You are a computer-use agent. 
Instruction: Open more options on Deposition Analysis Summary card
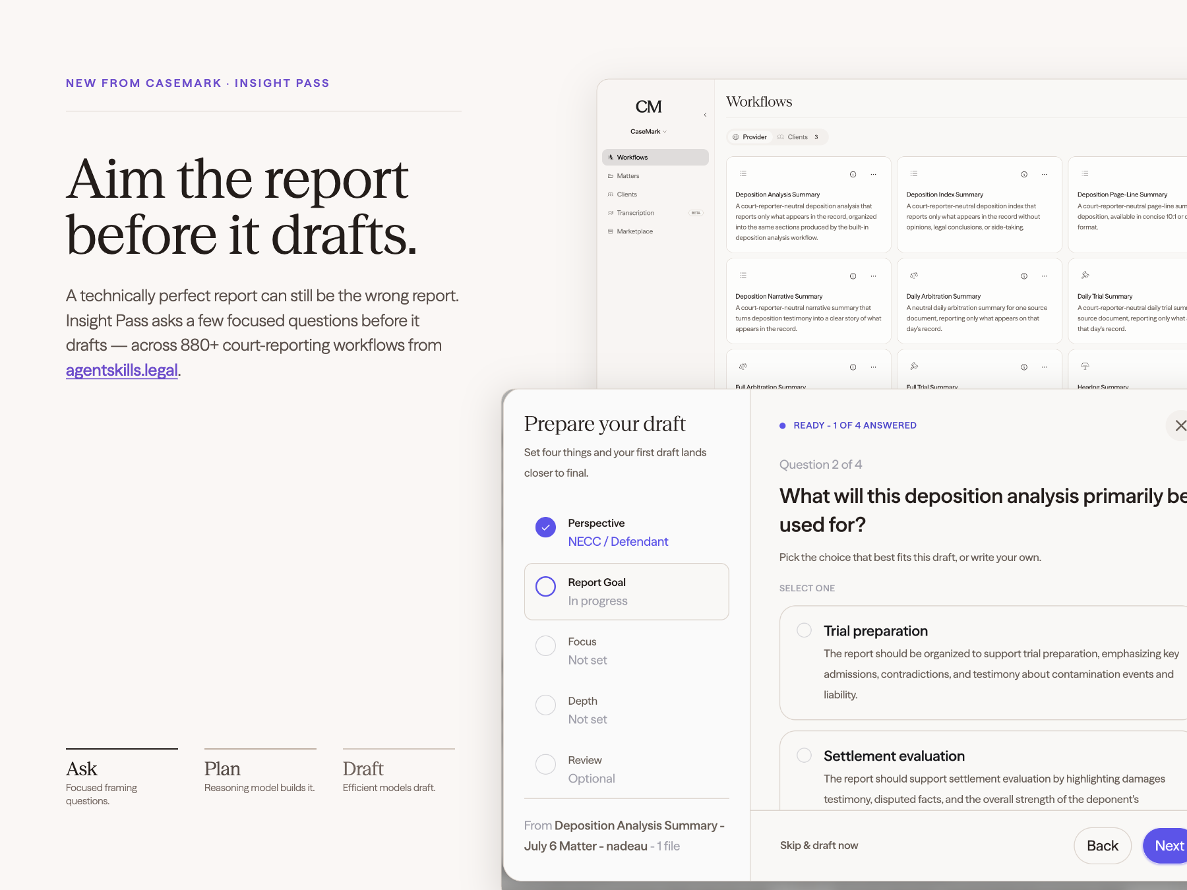[x=873, y=174]
